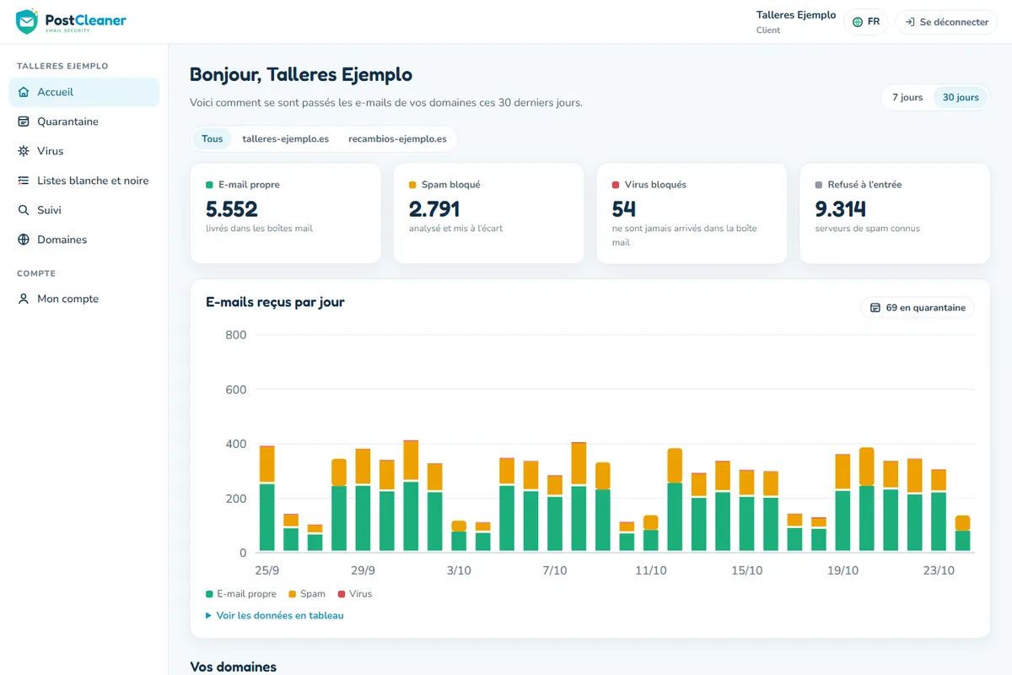Screen dimensions: 1012x675
Task: Click the Refusé à l'entrée 9.314 card
Action: [x=895, y=213]
